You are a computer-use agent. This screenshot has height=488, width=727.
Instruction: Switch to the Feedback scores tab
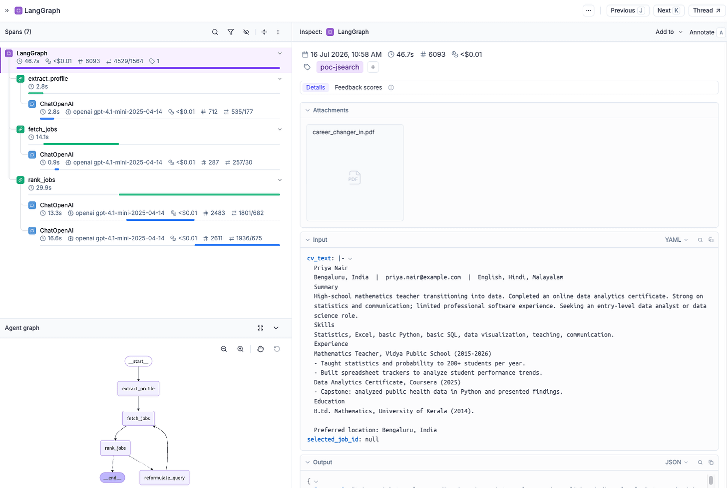point(358,87)
